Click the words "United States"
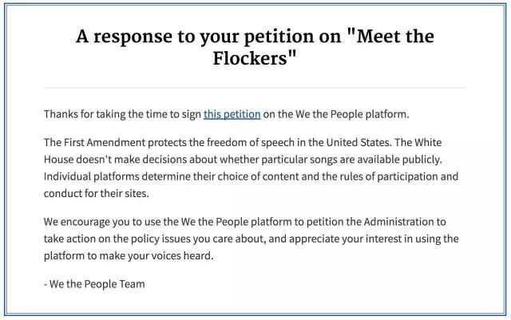 (x=358, y=143)
